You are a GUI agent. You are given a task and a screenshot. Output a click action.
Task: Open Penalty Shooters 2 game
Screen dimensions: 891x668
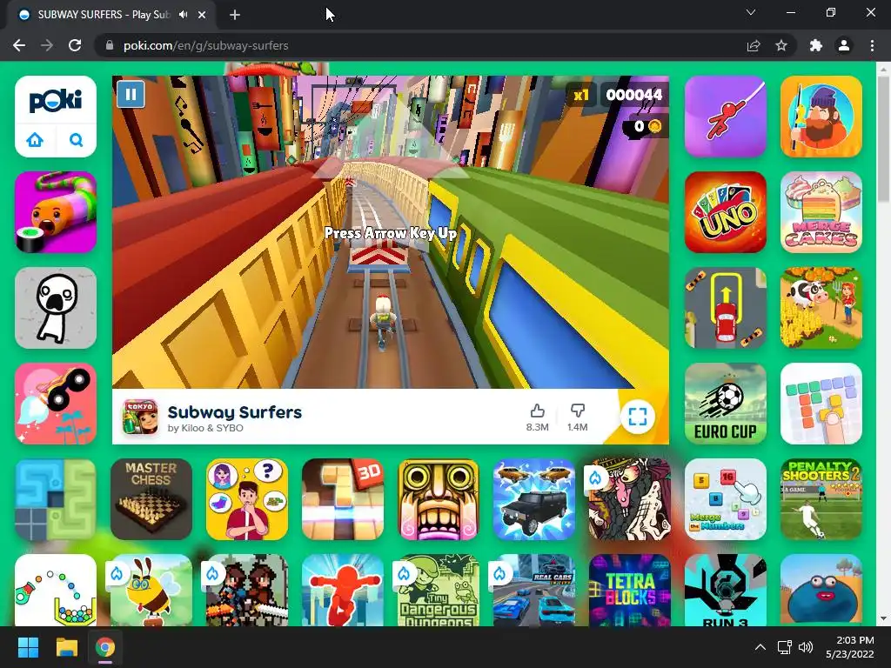821,499
